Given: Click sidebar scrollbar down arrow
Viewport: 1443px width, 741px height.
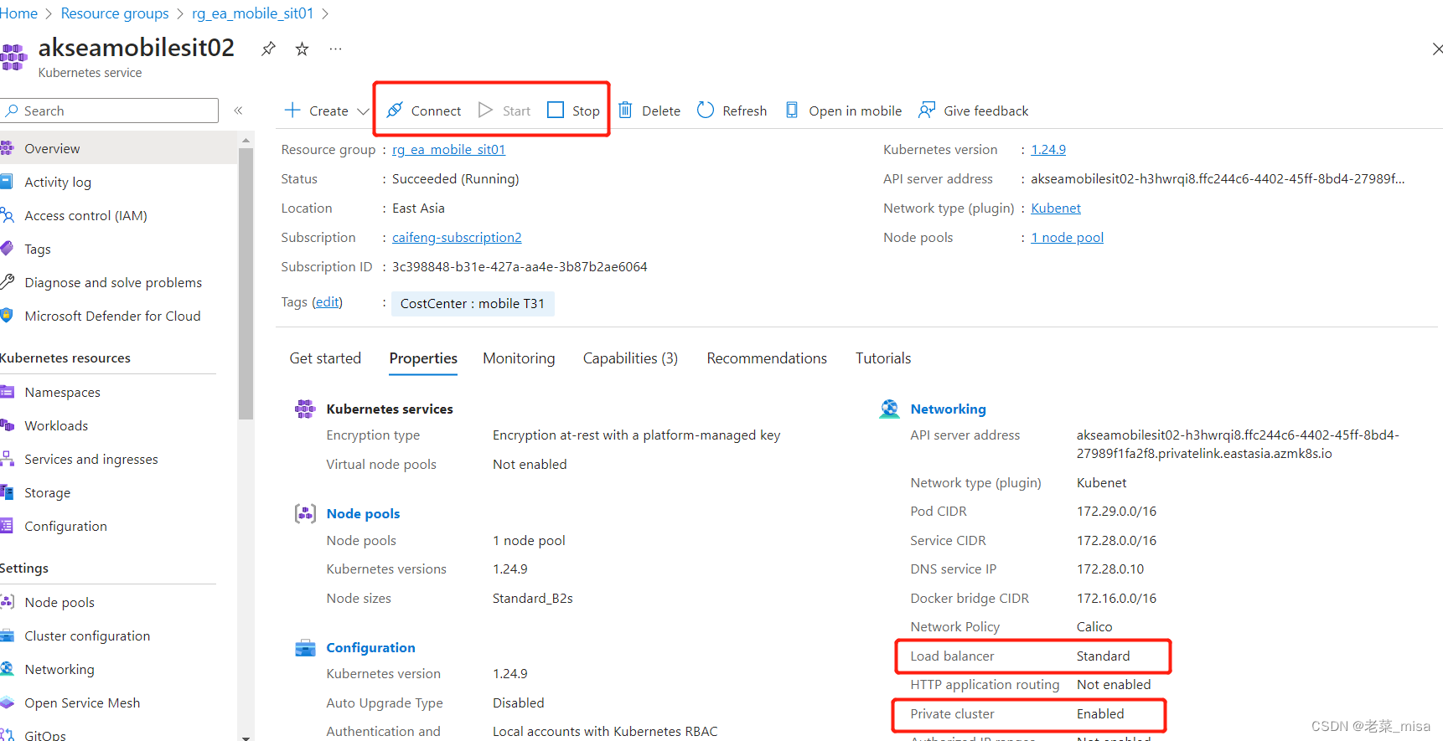Looking at the screenshot, I should click(246, 737).
